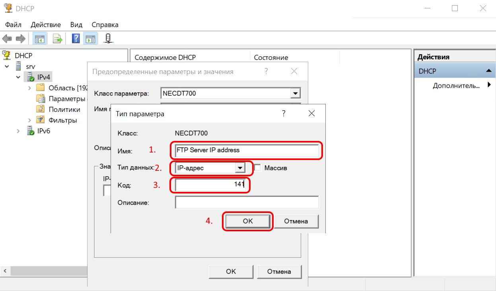Viewport: 496px width, 291px height.
Task: Click the Back arrow toolbar icon
Action: pyautogui.click(x=7, y=39)
